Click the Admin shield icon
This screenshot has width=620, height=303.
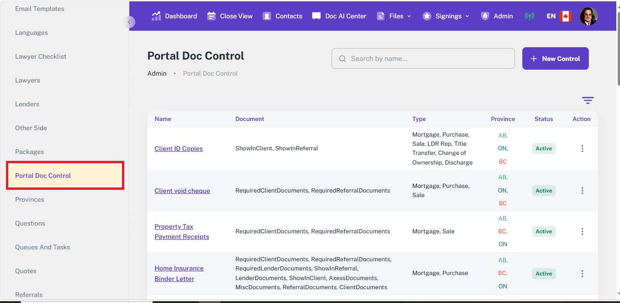click(485, 16)
